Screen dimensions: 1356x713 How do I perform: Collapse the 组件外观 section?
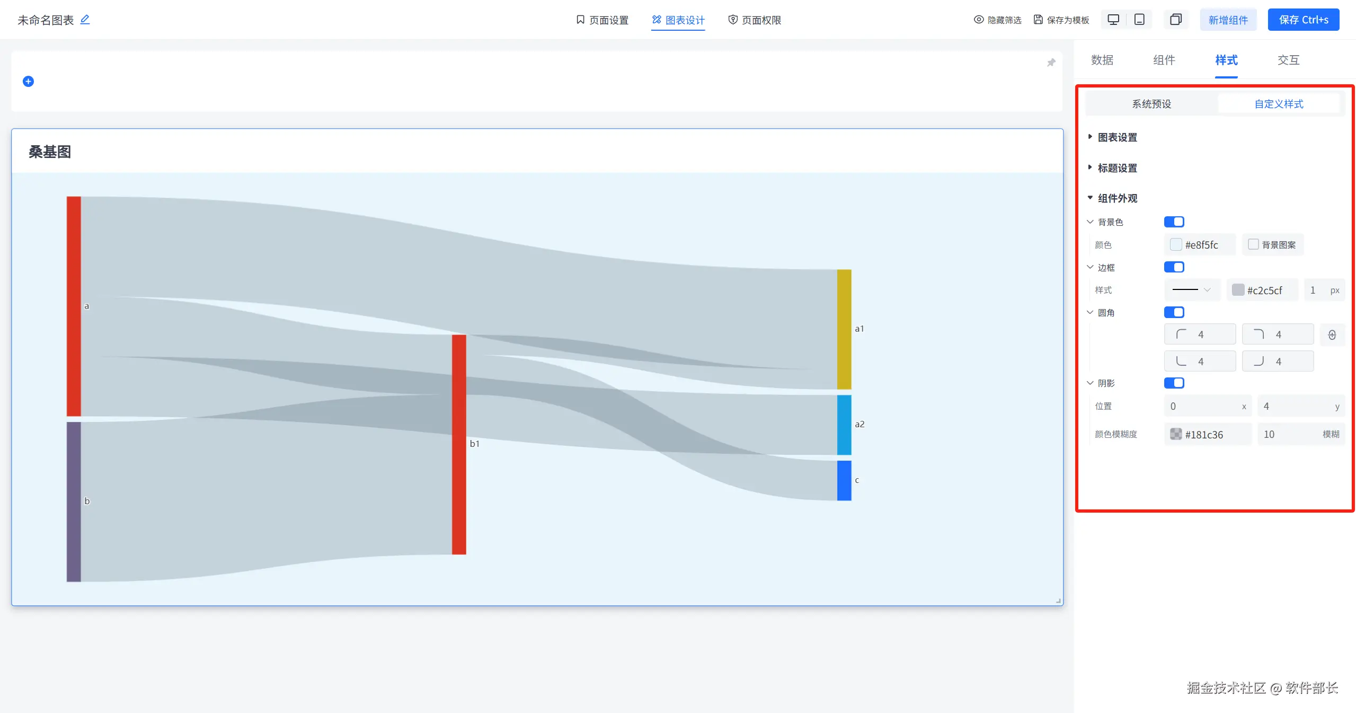[x=1117, y=198]
